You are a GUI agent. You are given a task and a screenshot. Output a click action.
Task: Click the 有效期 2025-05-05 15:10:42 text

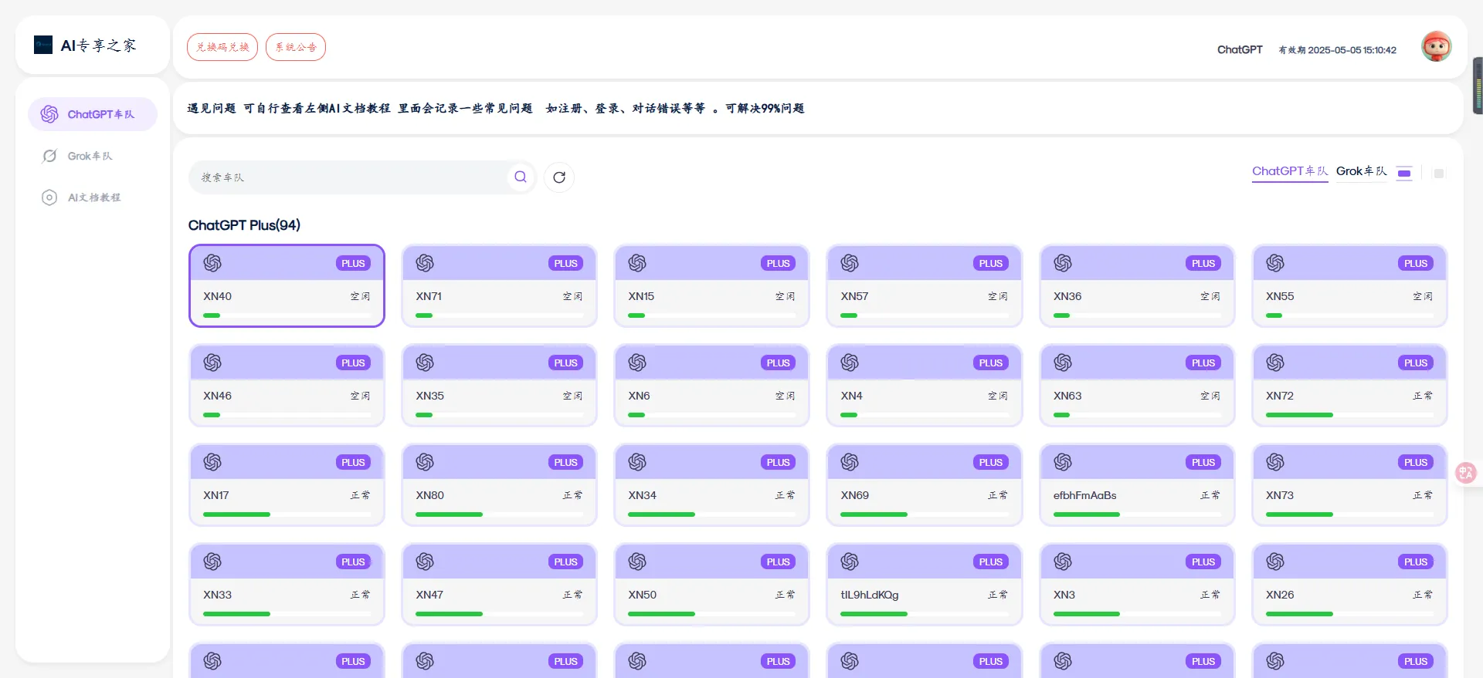point(1337,50)
